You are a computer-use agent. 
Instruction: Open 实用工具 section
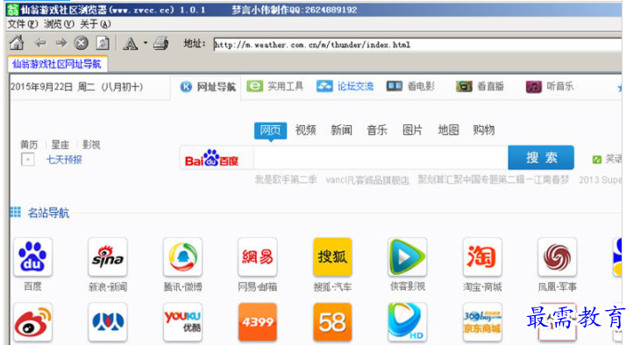point(275,86)
